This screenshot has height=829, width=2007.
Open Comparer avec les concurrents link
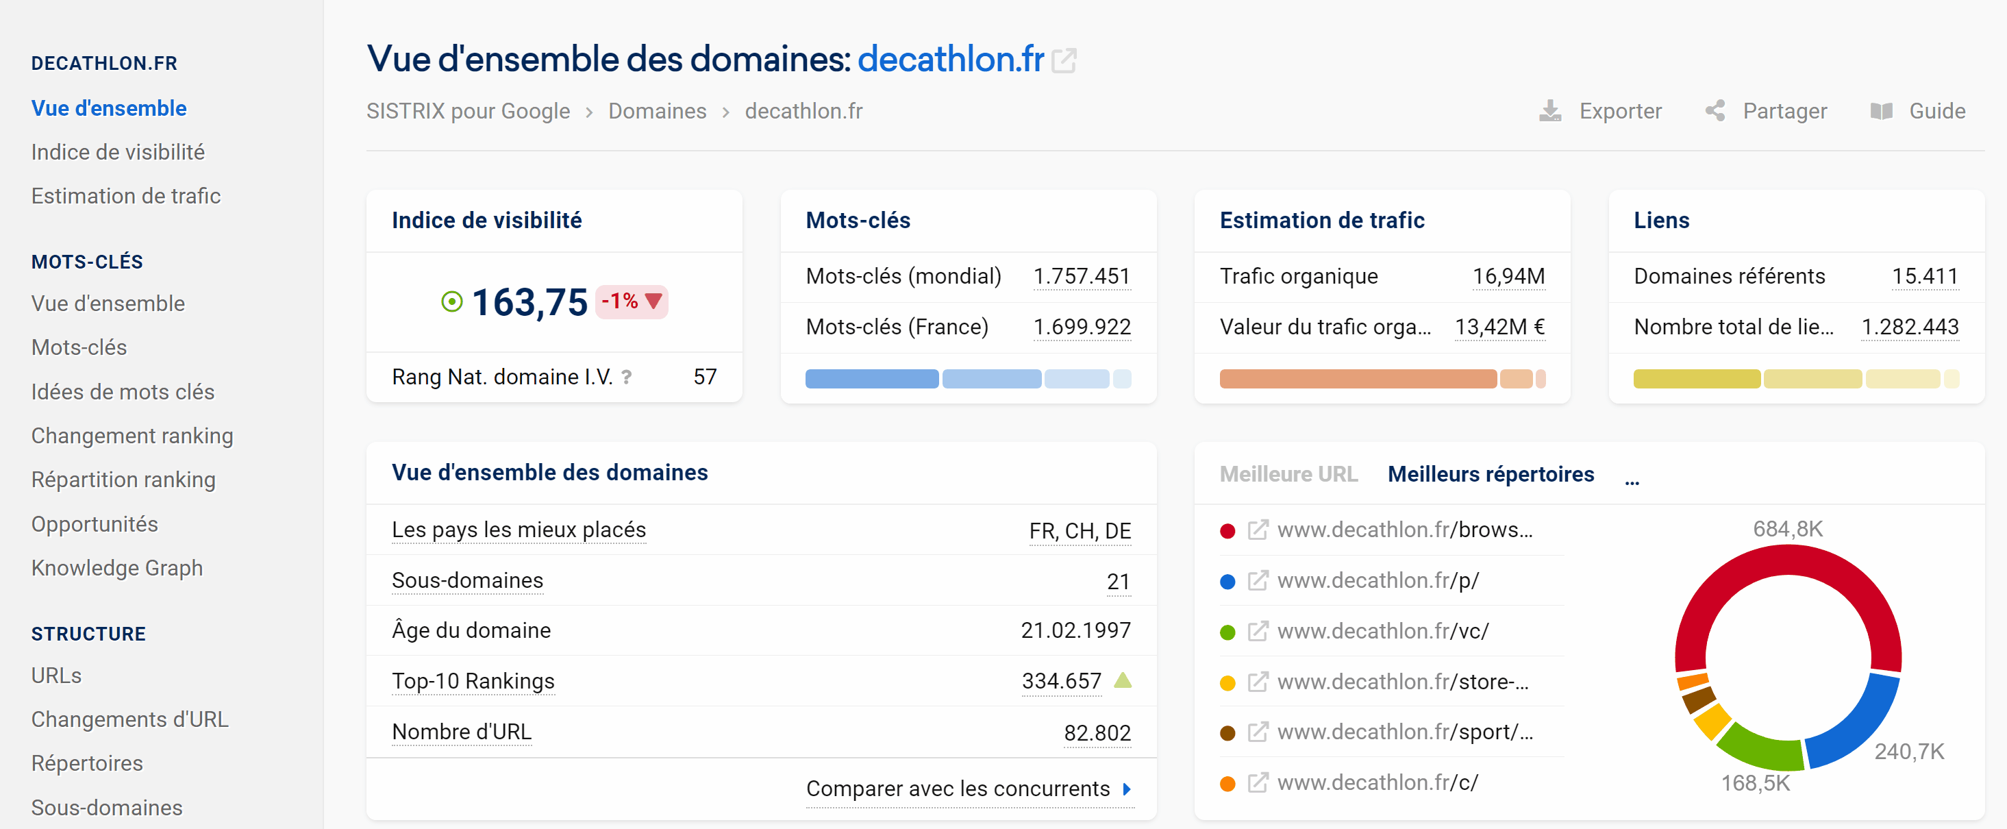(958, 789)
